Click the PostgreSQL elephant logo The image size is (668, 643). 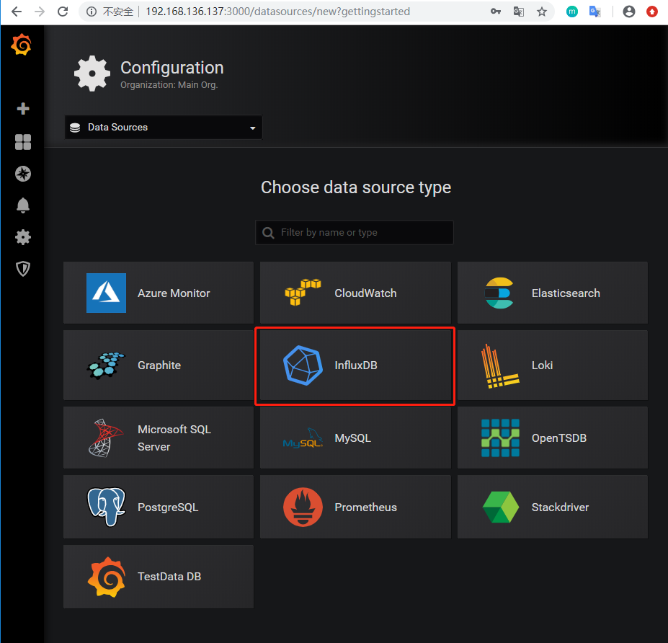[106, 507]
